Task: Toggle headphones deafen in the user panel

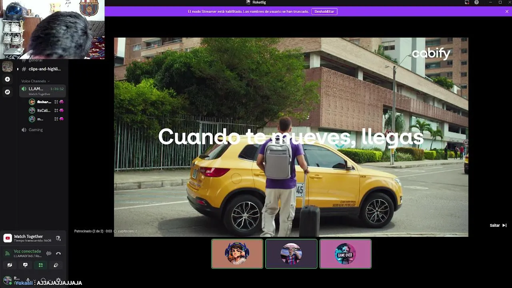Action: pyautogui.click(x=43, y=280)
